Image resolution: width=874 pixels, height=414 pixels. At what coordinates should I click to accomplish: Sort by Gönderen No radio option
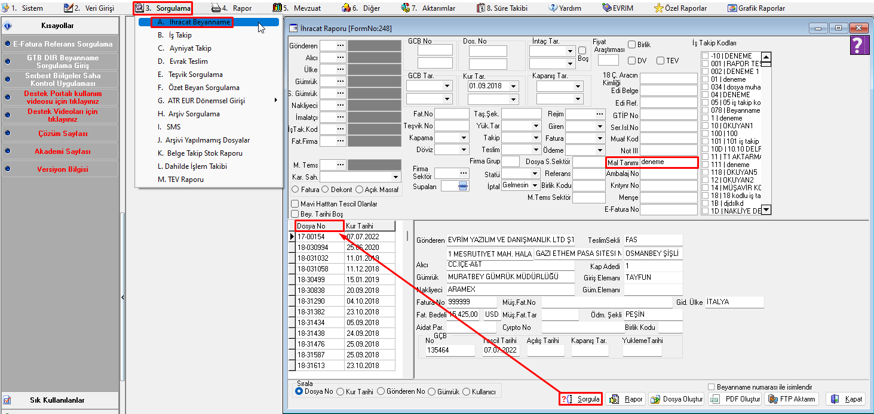point(381,392)
